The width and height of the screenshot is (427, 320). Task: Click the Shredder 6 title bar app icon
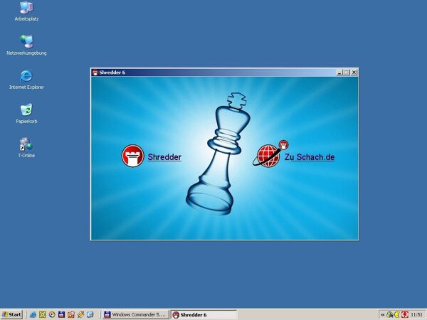pos(95,73)
